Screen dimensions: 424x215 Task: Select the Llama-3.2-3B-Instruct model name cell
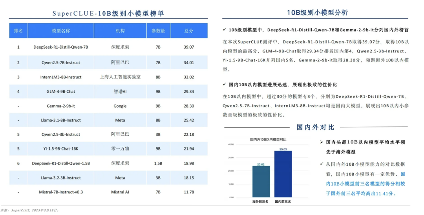(x=61, y=178)
